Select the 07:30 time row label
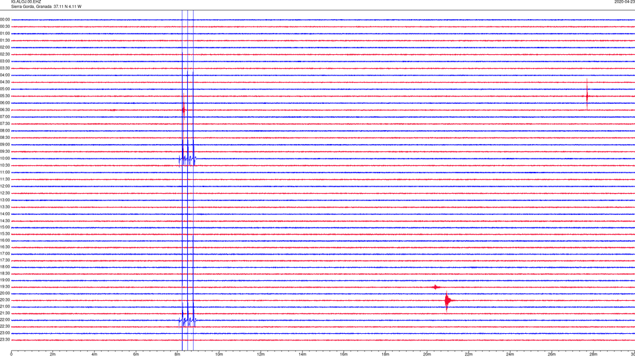 5,124
